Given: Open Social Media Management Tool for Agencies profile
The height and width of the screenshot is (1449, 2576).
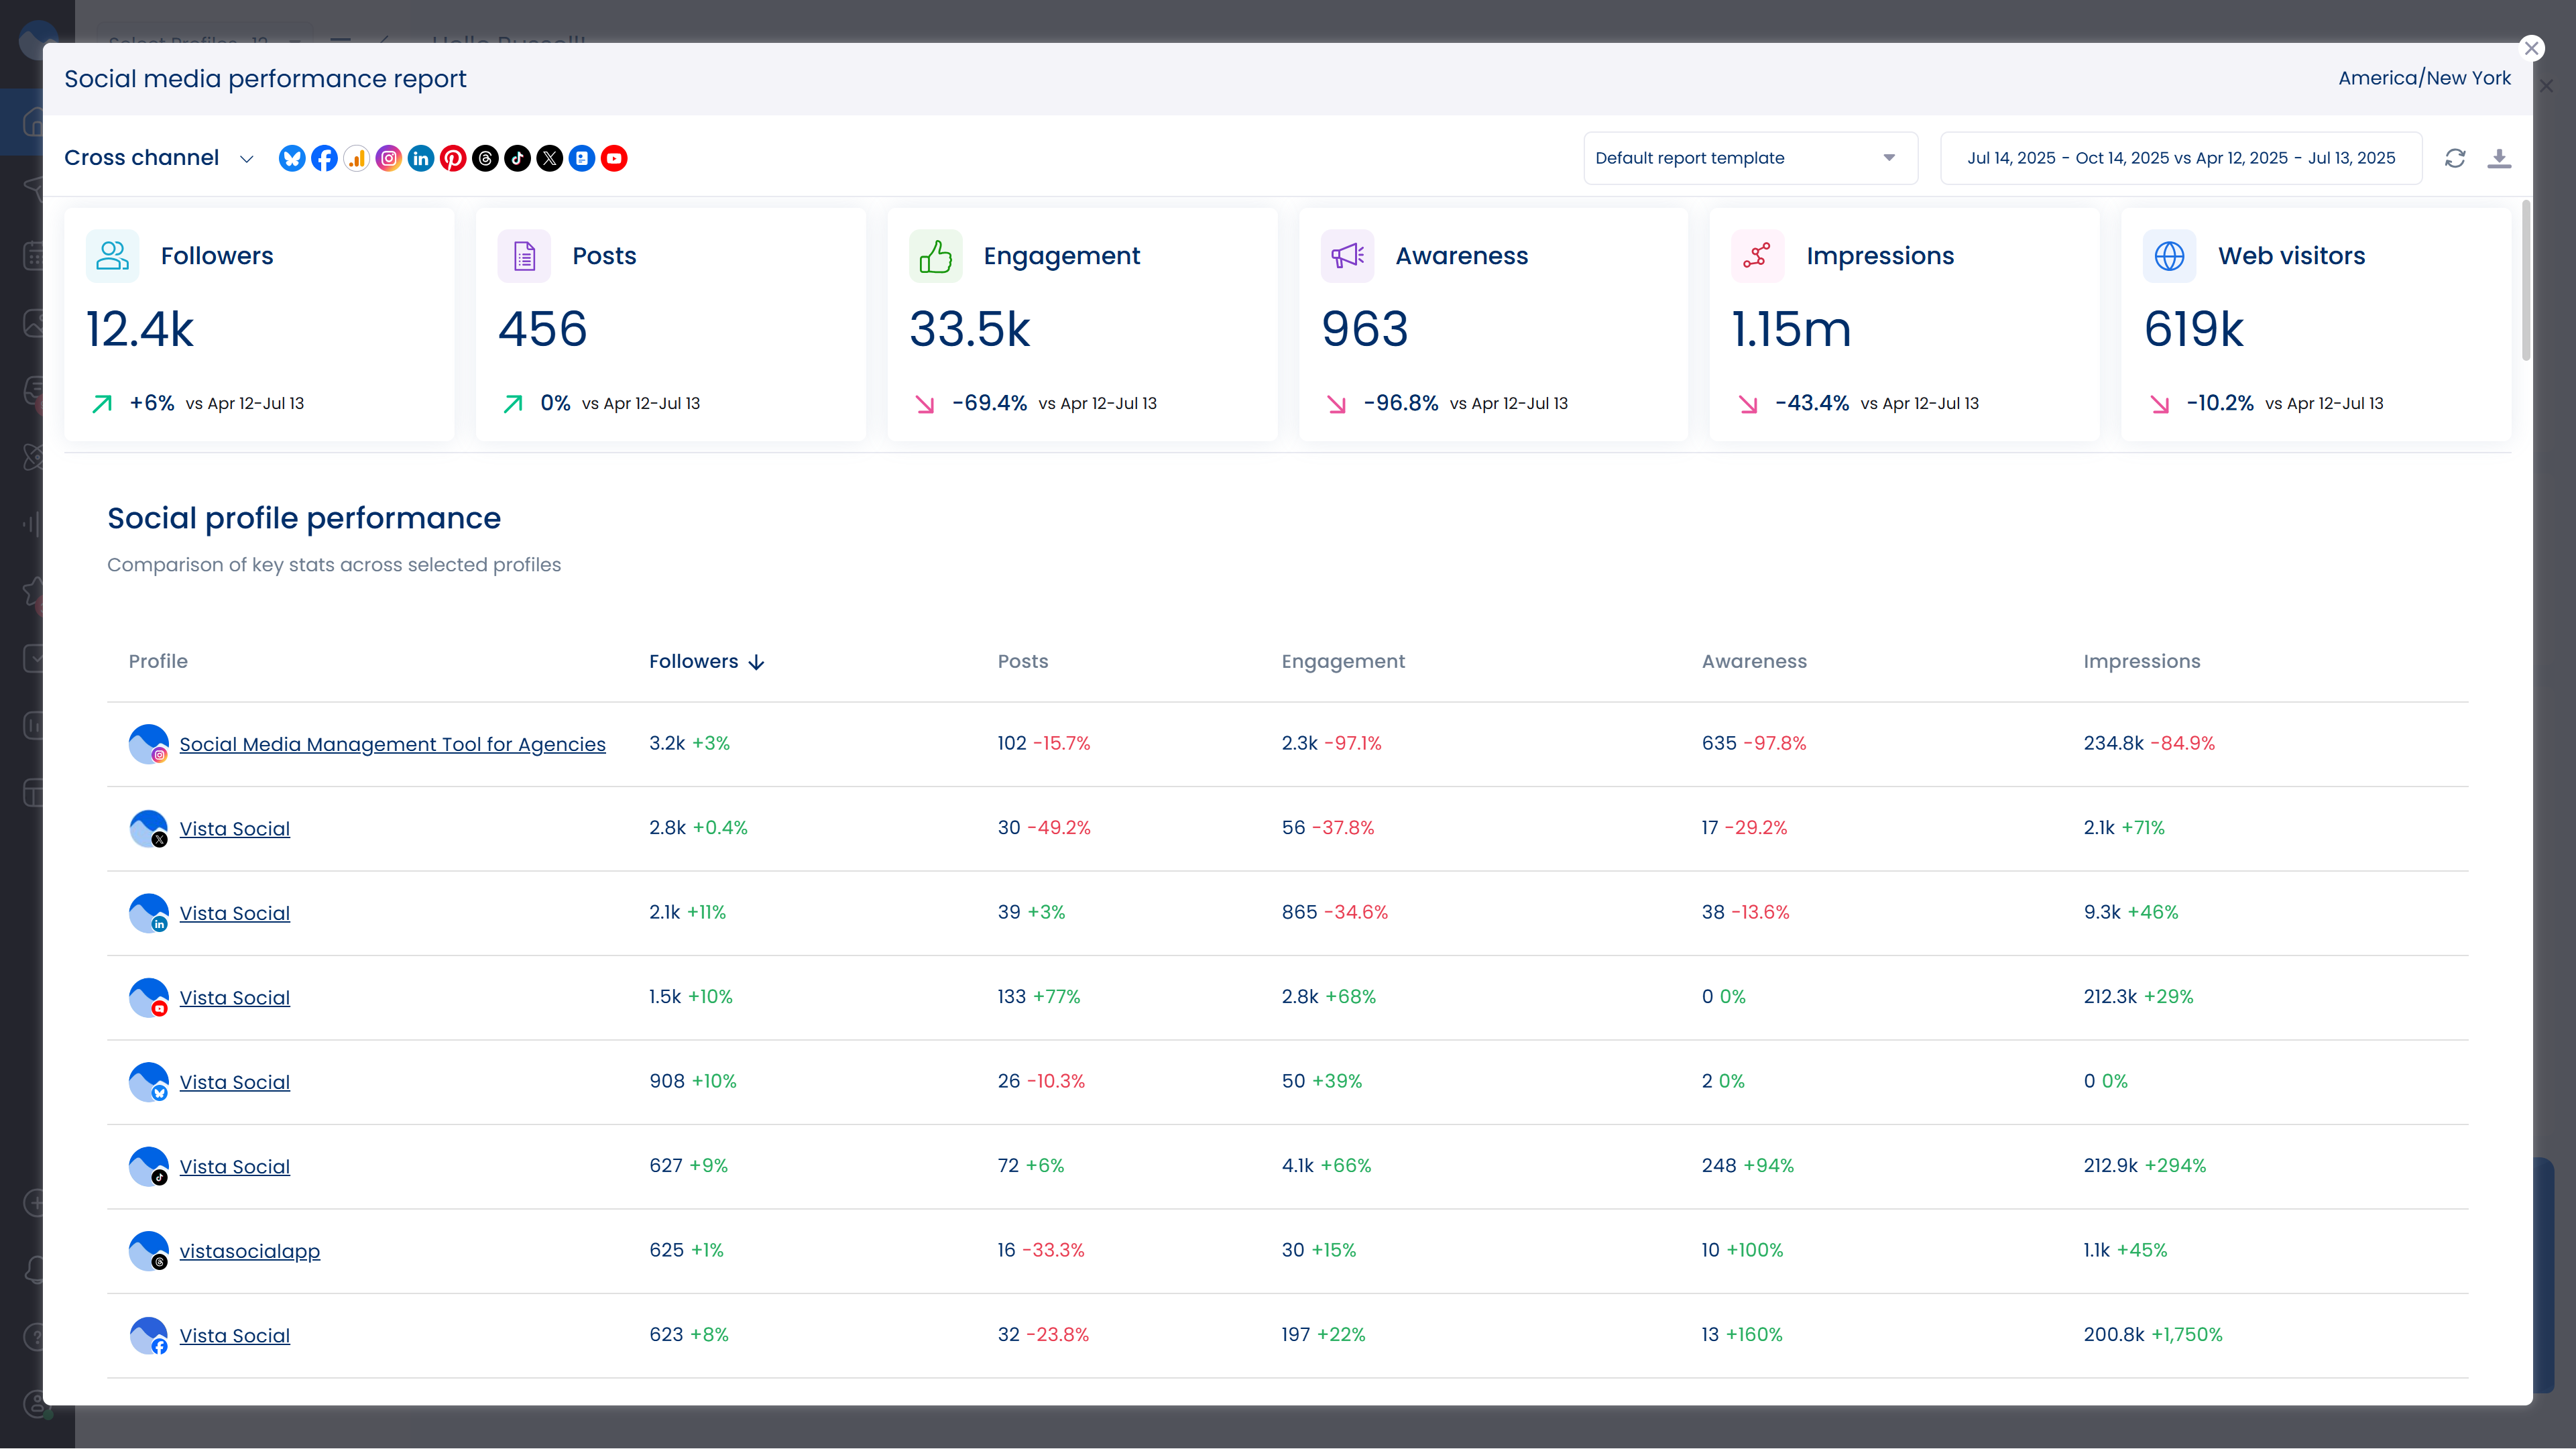Looking at the screenshot, I should [x=392, y=744].
